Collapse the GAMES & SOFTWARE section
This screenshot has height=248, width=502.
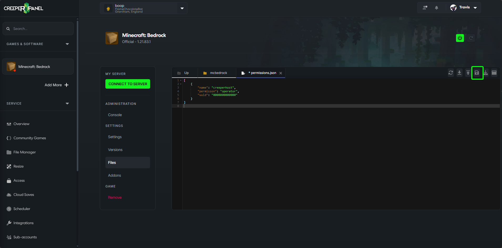coord(67,44)
